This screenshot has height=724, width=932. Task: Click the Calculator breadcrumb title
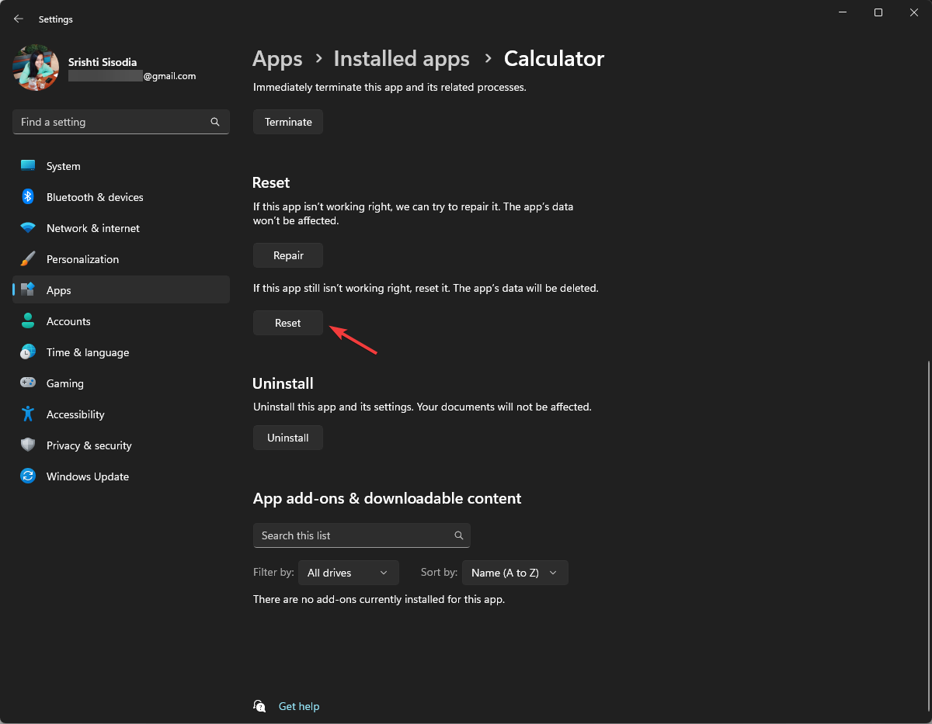[554, 59]
